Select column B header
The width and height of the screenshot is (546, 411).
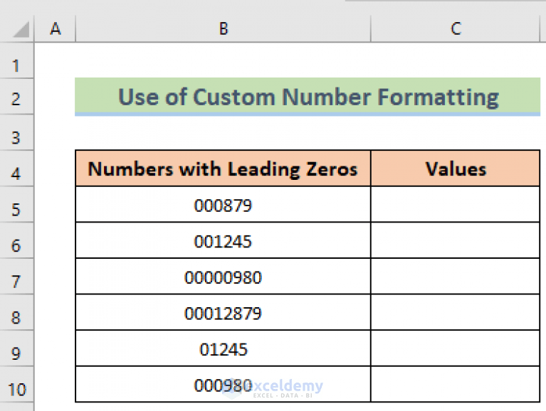tap(224, 29)
